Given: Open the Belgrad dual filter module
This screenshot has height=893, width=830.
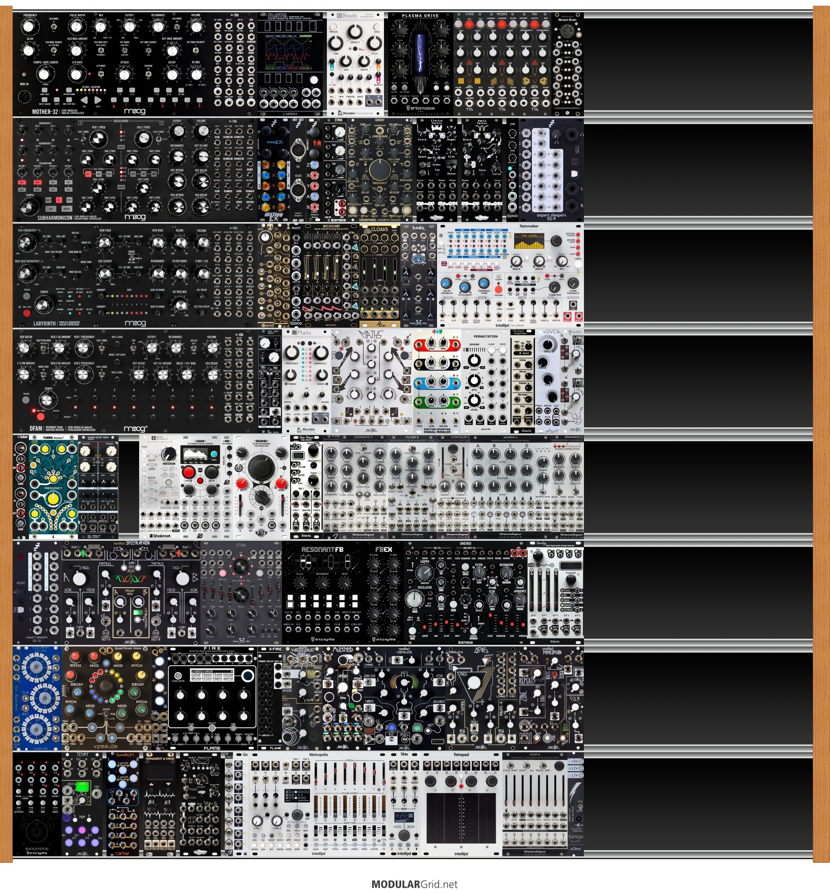Looking at the screenshot, I should coord(262,487).
